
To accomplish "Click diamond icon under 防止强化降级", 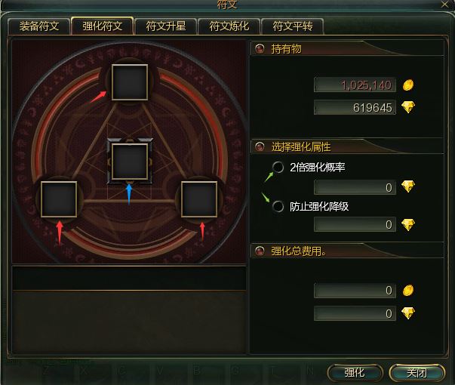I will point(408,224).
